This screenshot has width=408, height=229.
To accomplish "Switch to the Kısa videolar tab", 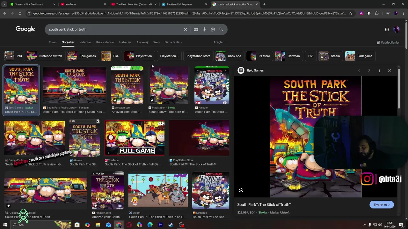I will (105, 42).
